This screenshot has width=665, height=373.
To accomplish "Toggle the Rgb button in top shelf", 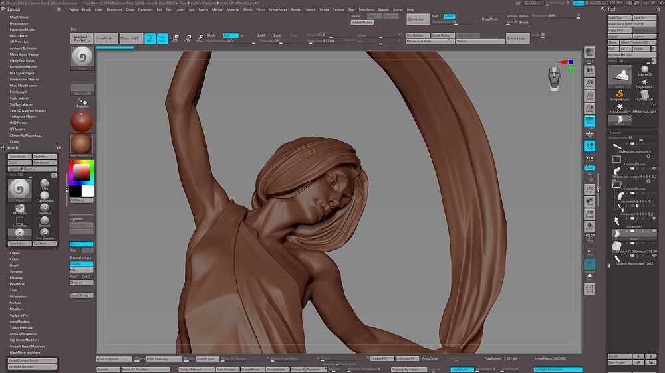I will coord(231,35).
